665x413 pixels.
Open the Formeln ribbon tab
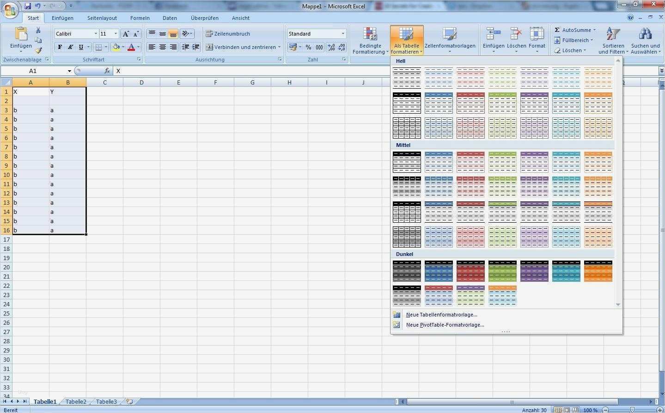[x=140, y=18]
